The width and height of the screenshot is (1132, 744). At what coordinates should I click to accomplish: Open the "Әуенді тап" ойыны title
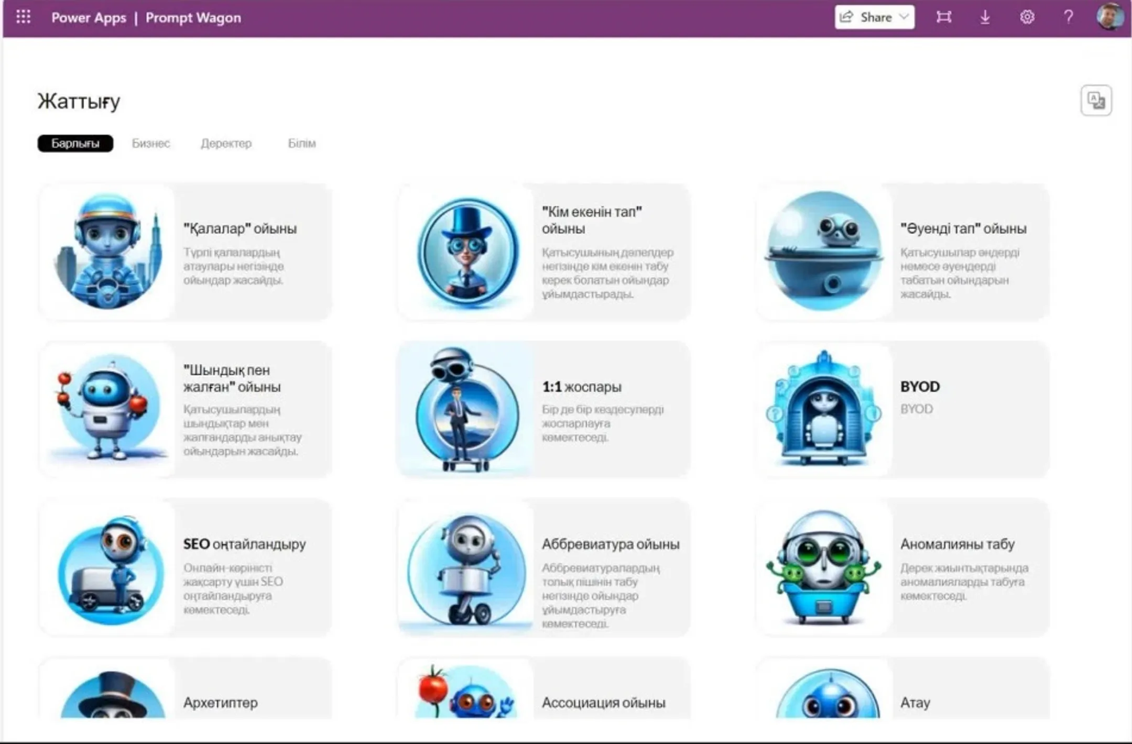click(x=963, y=228)
